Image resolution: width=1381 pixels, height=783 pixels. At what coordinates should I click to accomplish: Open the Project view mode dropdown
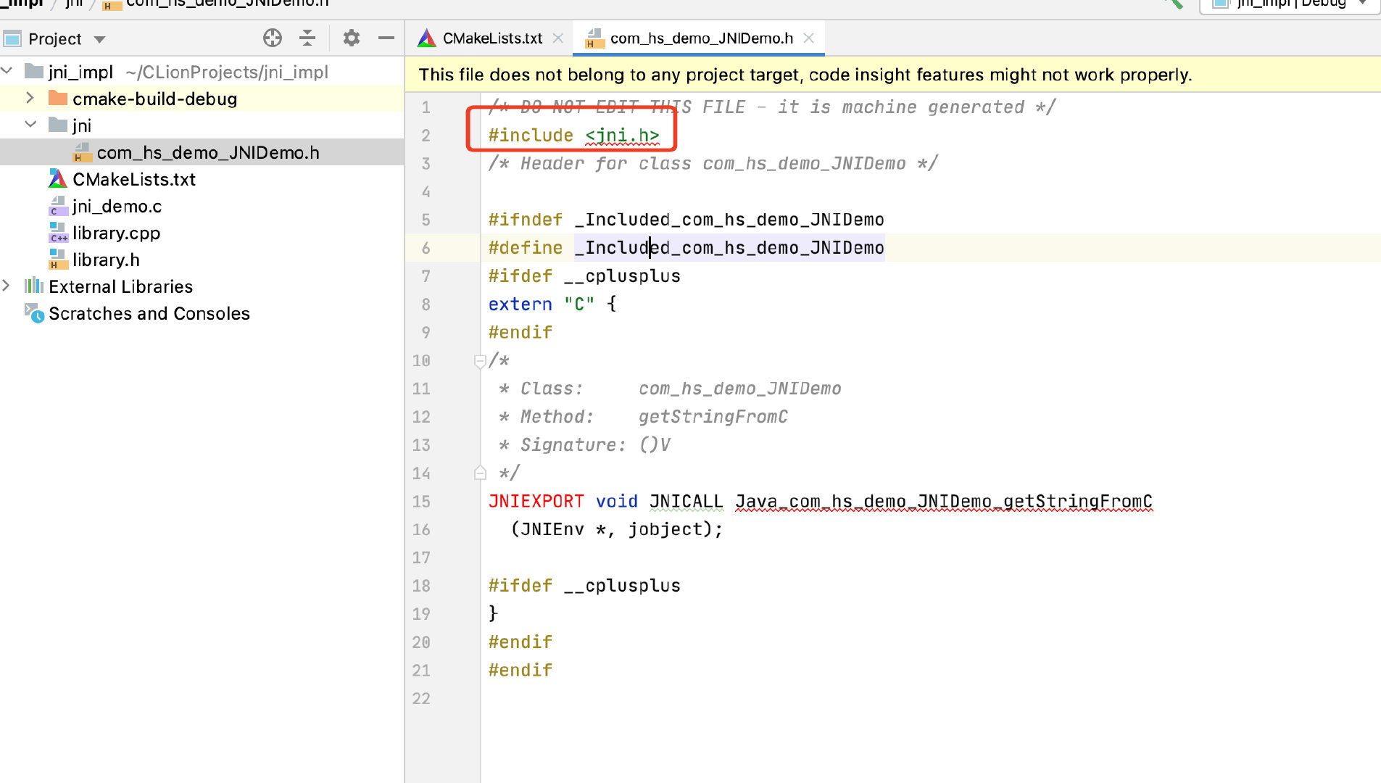click(x=99, y=38)
